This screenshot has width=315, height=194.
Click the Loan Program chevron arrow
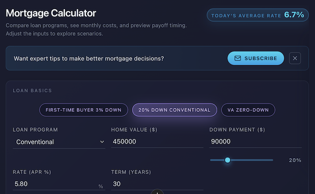102,142
